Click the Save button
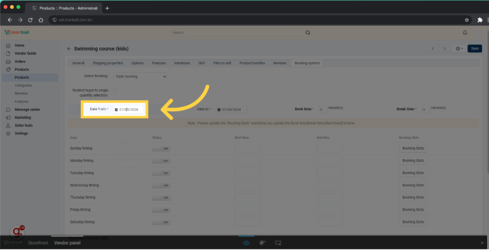The height and width of the screenshot is (250, 489). pos(474,49)
